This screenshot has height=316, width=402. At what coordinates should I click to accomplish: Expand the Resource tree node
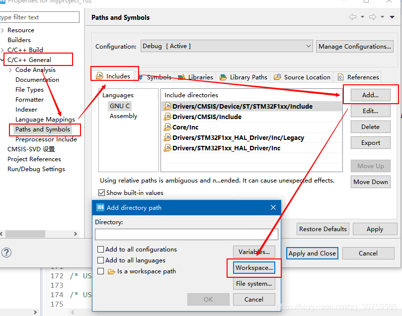click(x=2, y=30)
